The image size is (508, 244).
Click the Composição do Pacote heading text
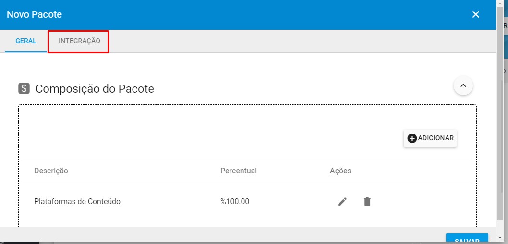(x=95, y=88)
